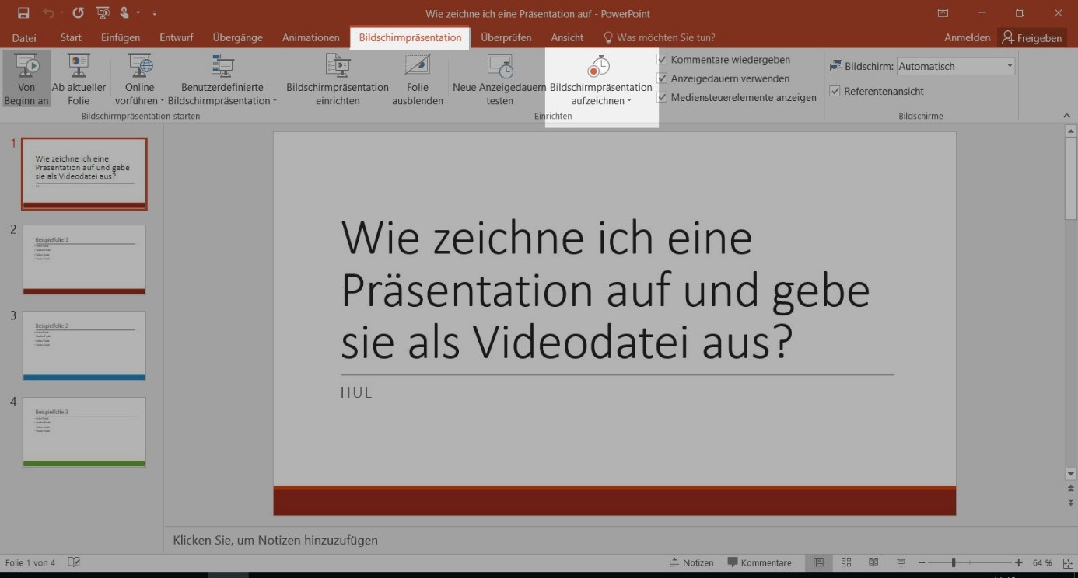Click the zoom slider handle
Image resolution: width=1078 pixels, height=578 pixels.
pyautogui.click(x=954, y=562)
